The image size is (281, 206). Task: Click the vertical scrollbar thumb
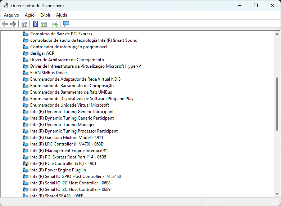(277, 104)
